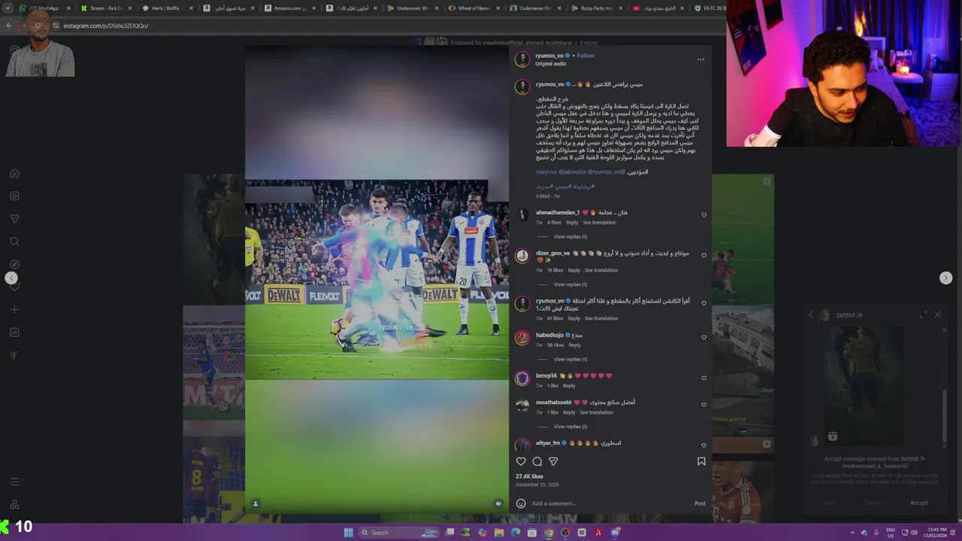Share the post via paper plane icon
The image size is (962, 541).
click(x=553, y=461)
